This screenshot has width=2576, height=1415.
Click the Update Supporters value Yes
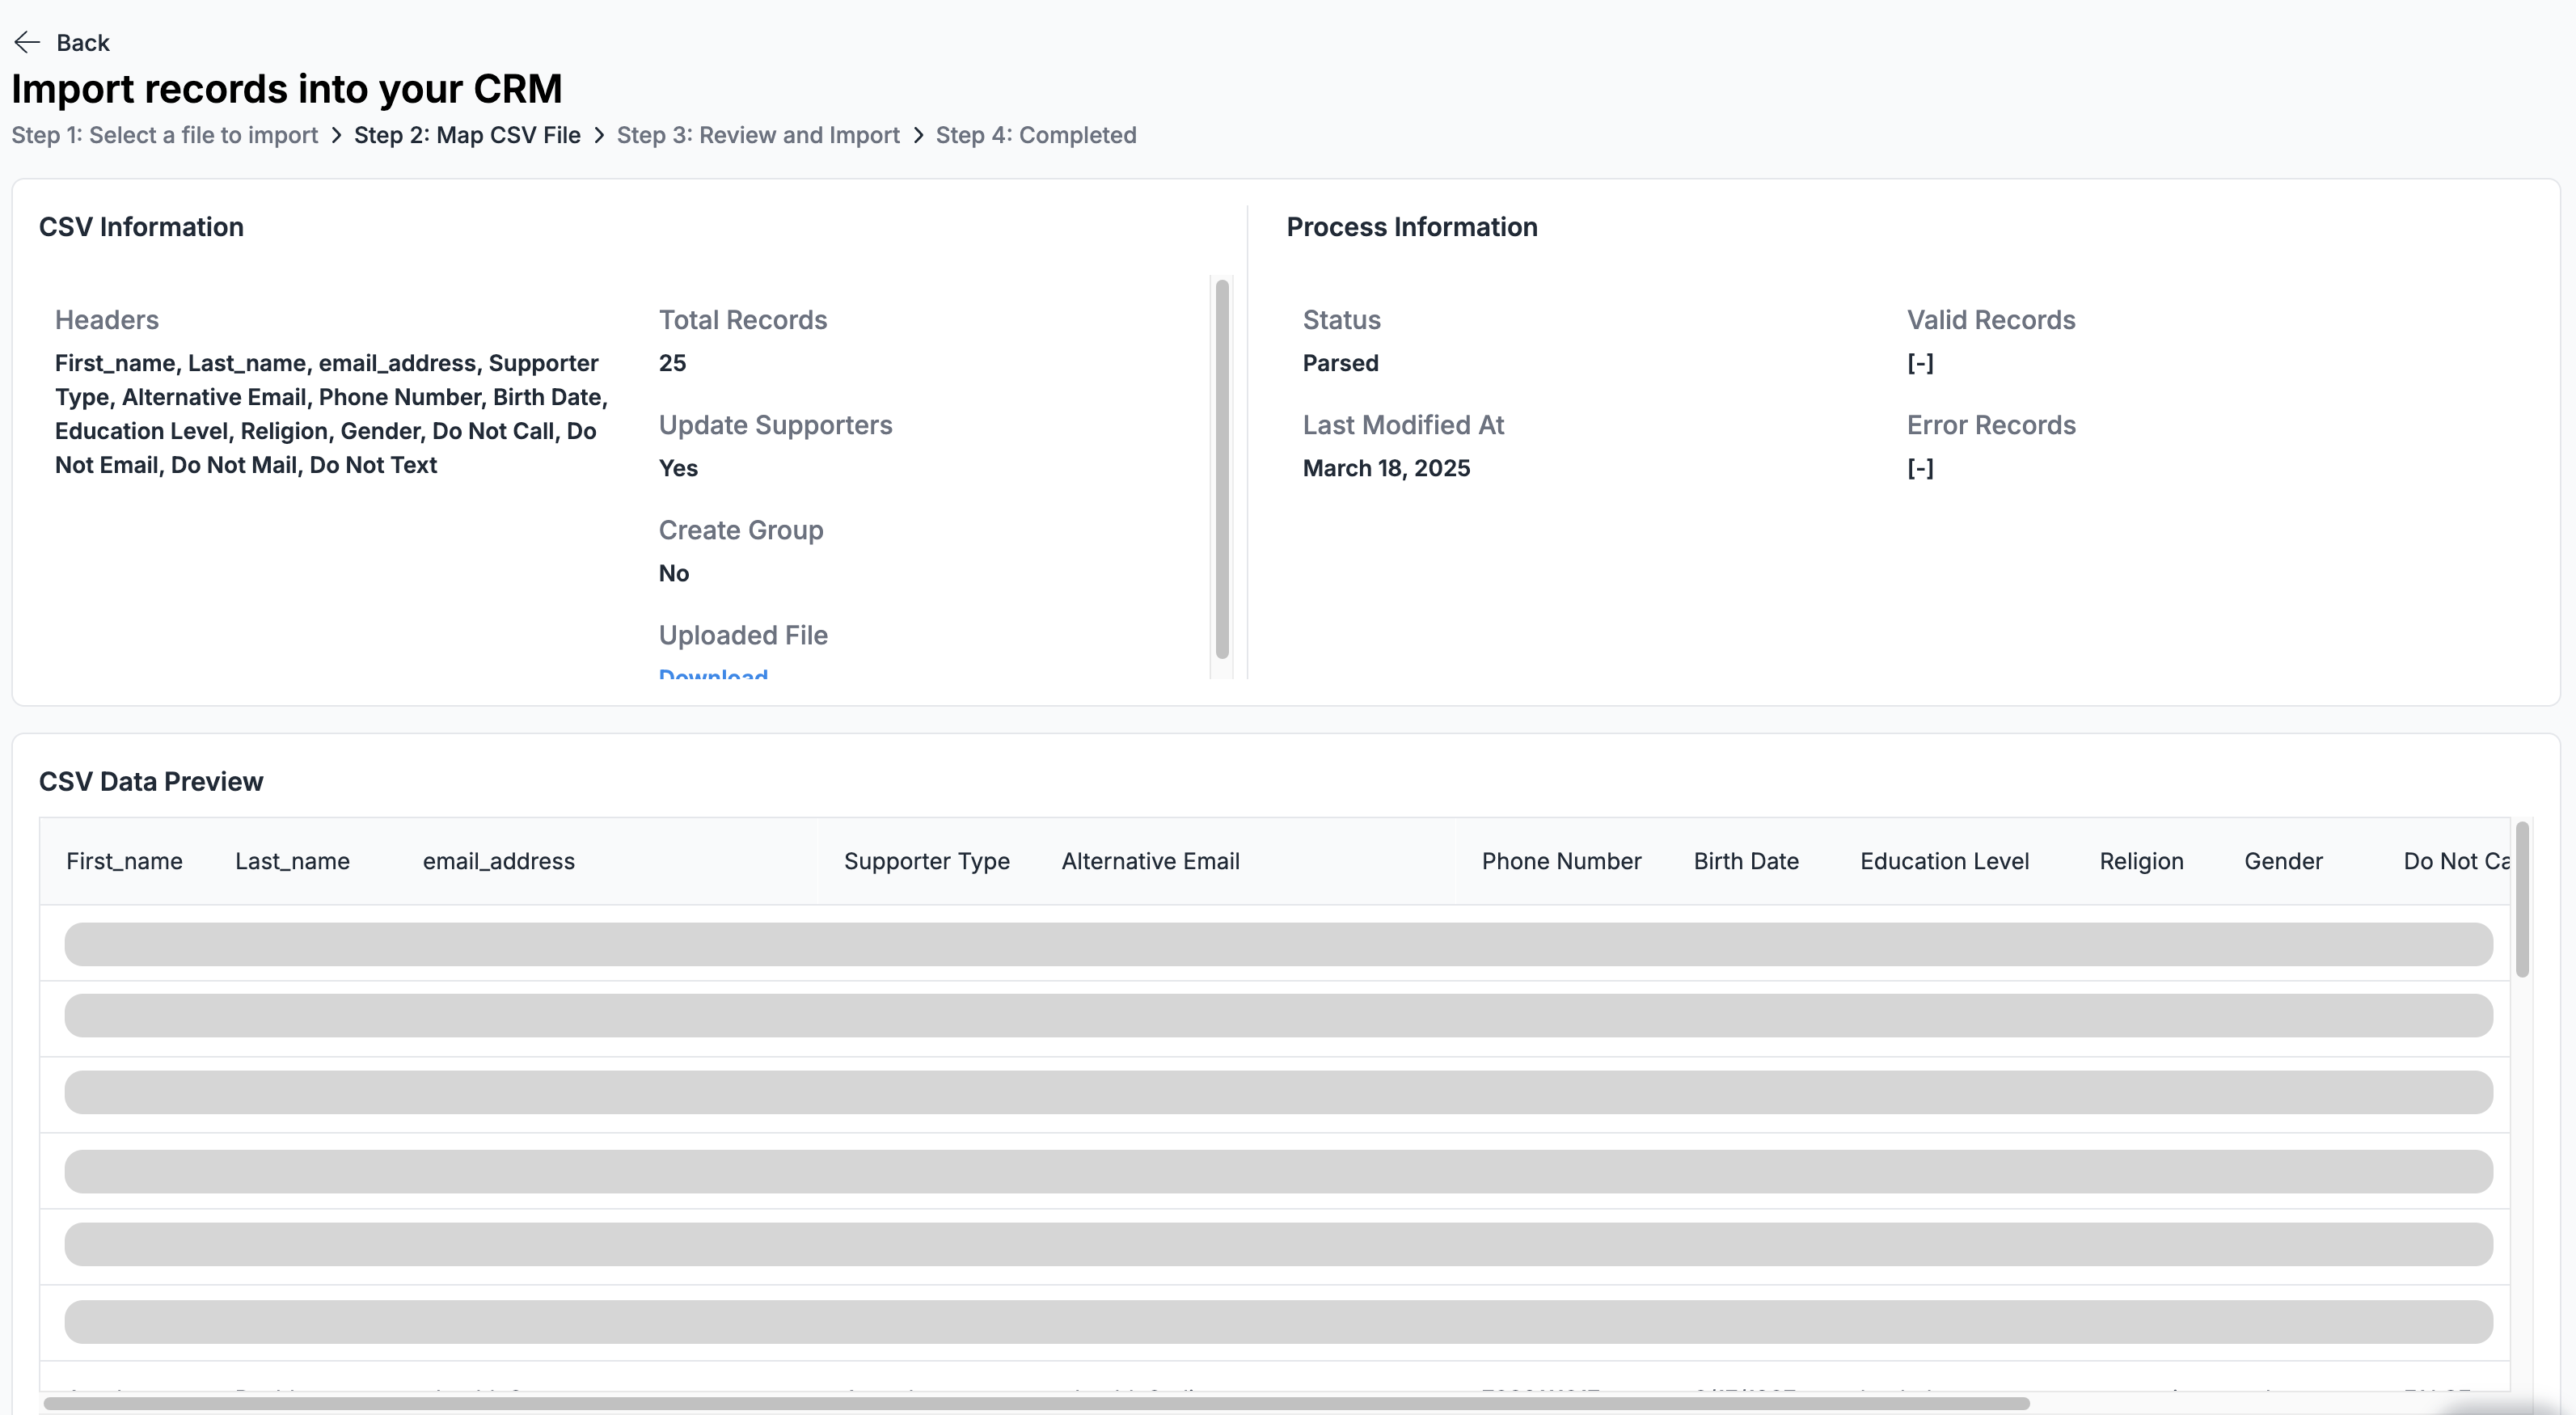pyautogui.click(x=678, y=468)
